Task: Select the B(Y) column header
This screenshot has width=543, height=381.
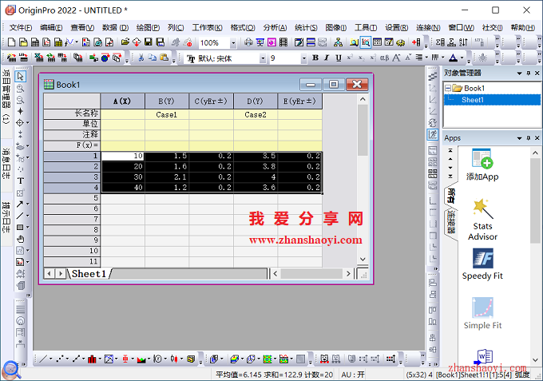Action: coord(167,101)
